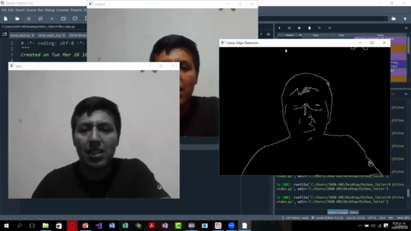Open the Consoles menu
411x231 pixels.
click(62, 10)
